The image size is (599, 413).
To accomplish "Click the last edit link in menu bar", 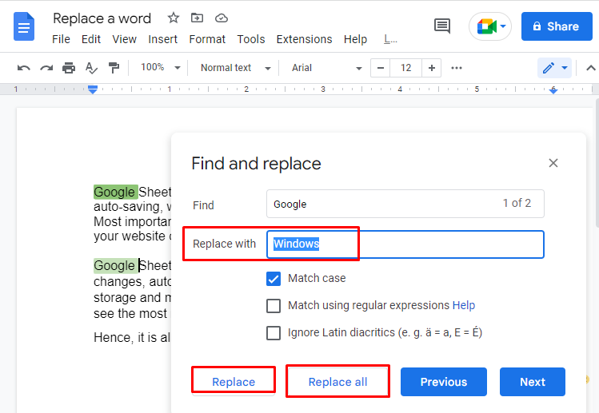I will [390, 39].
